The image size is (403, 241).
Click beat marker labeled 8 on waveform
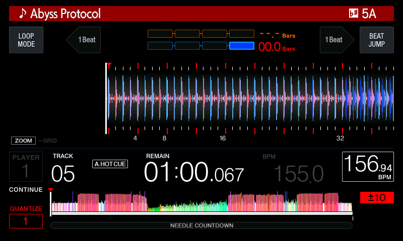pos(165,138)
